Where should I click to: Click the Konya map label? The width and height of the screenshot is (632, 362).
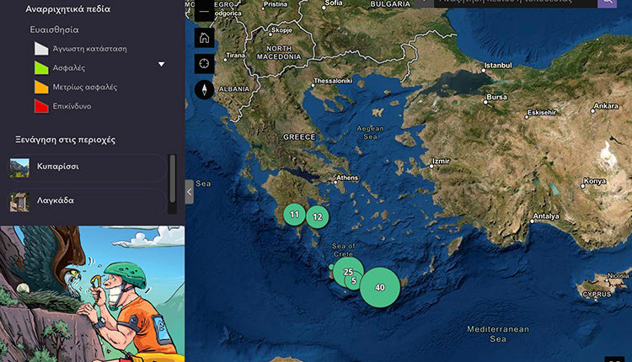tap(595, 181)
